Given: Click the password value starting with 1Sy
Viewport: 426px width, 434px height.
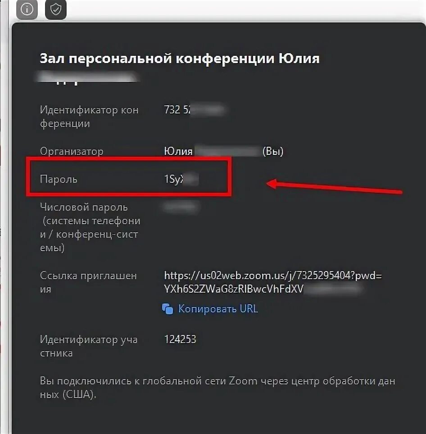Looking at the screenshot, I should click(x=181, y=179).
